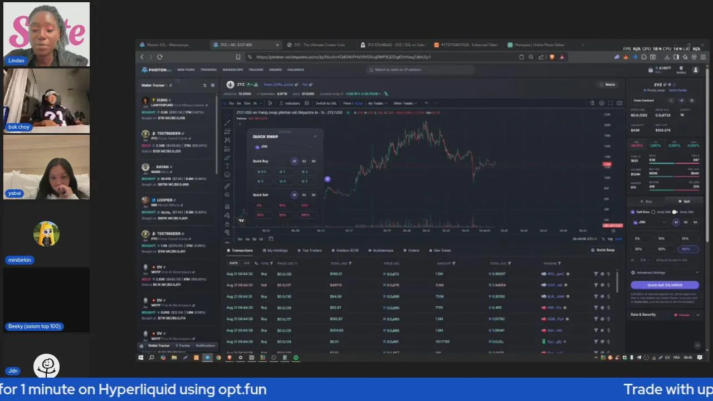Switch to the Buy tab in trade panel
This screenshot has height=401, width=713.
click(646, 202)
